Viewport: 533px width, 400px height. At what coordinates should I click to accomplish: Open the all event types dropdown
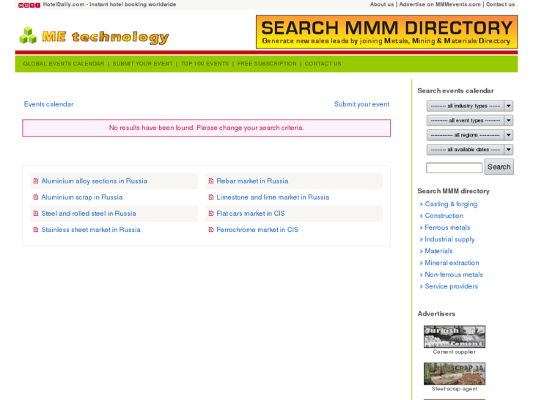click(x=470, y=120)
